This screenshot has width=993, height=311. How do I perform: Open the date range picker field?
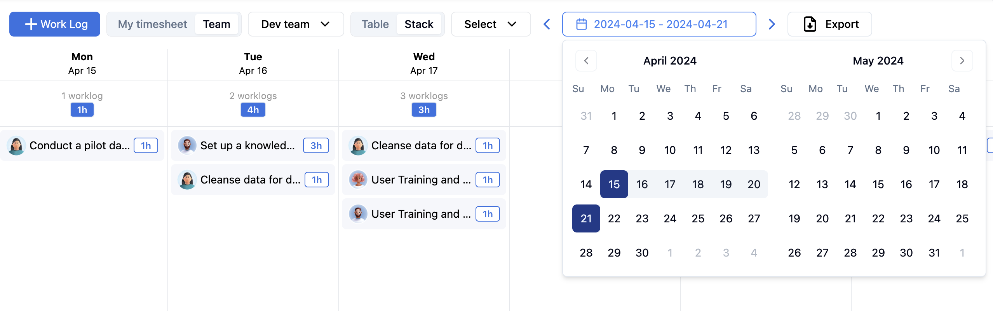(x=660, y=24)
